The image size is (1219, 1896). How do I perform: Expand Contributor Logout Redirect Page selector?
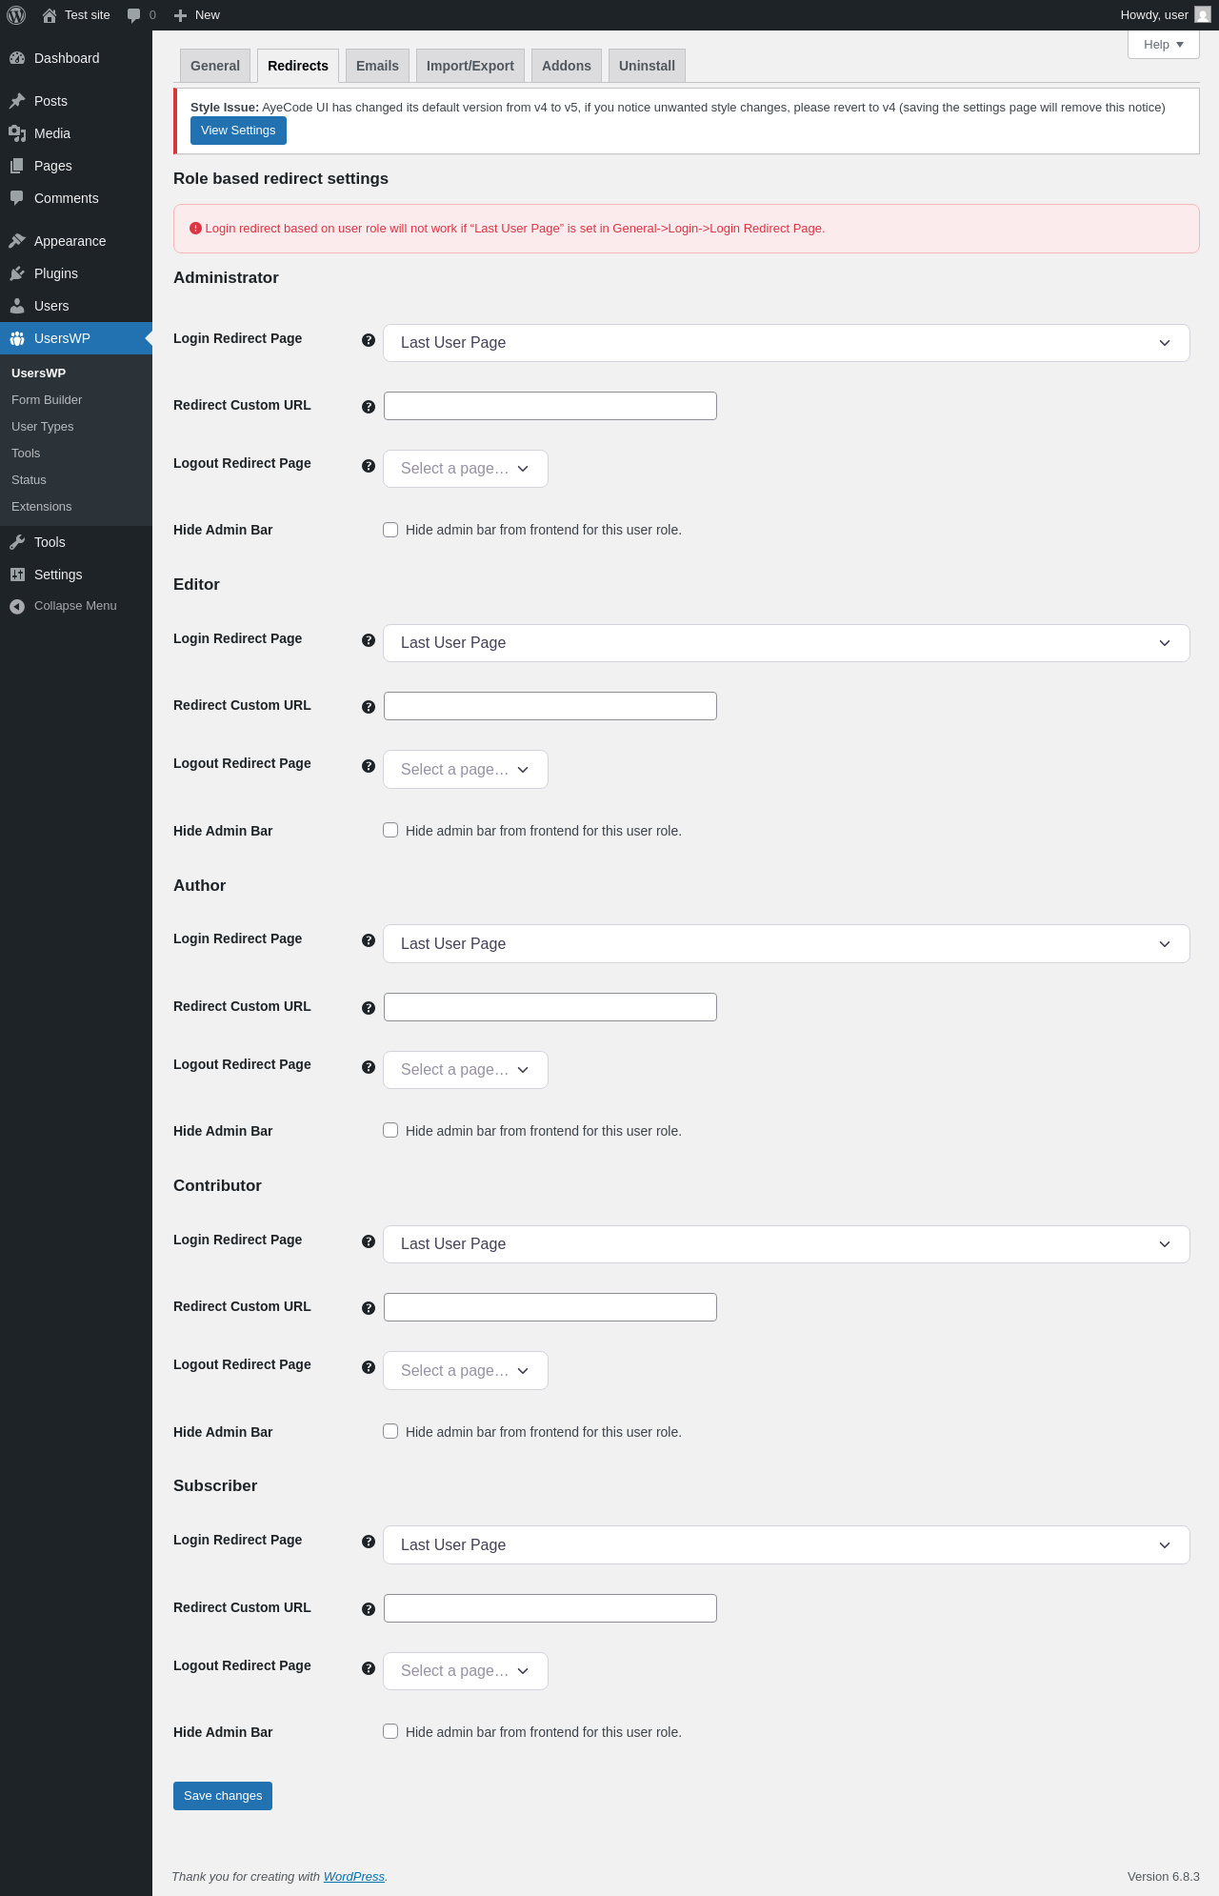465,1370
